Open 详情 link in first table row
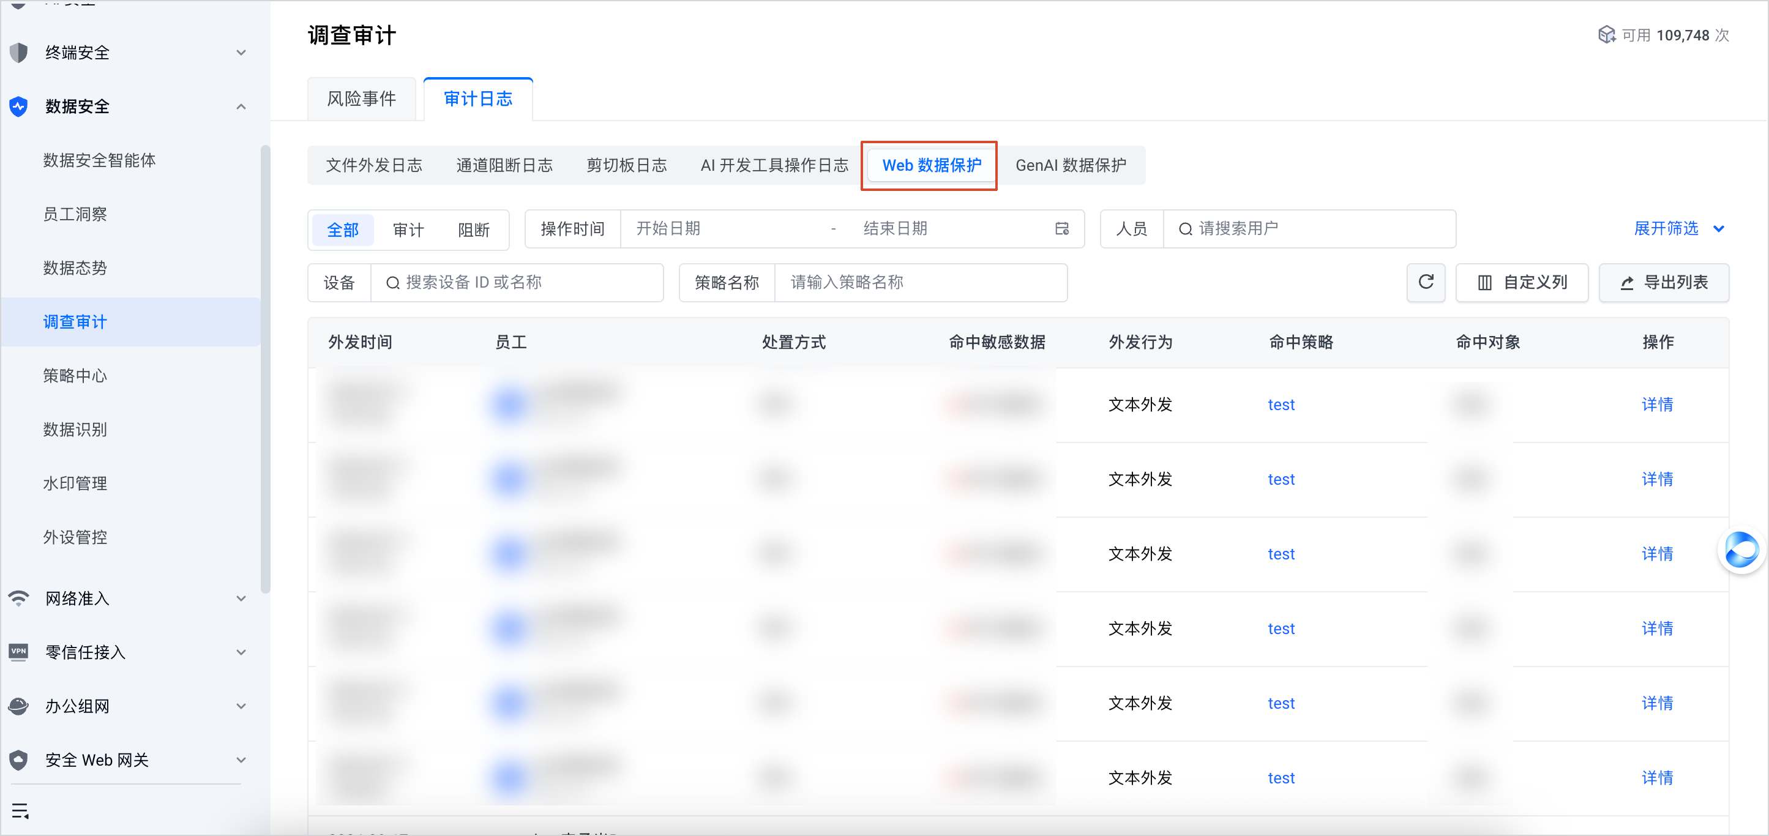Screen dimensions: 1769x836 (1657, 405)
